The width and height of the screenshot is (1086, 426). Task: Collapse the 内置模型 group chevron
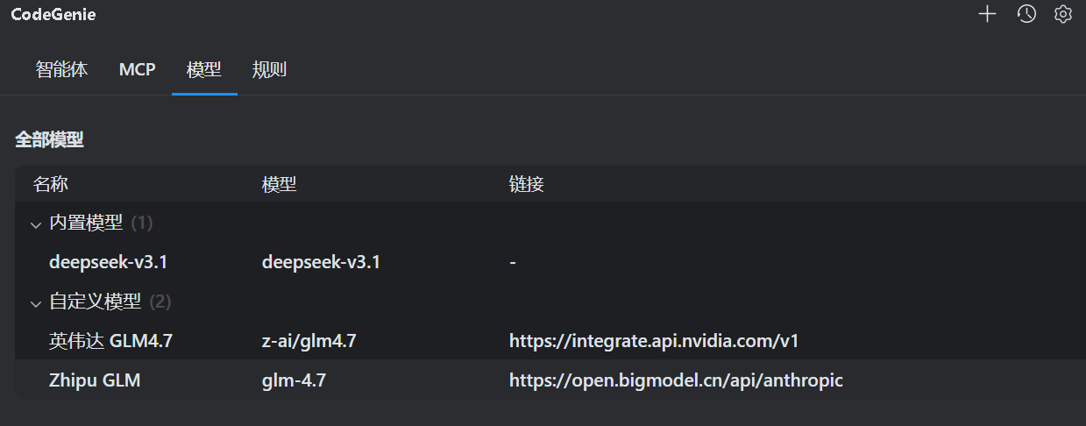36,224
